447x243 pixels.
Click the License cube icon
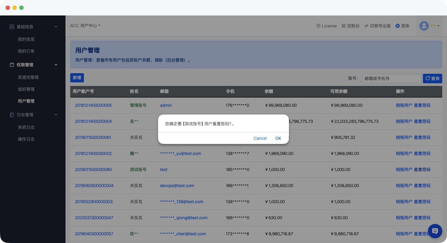318,26
